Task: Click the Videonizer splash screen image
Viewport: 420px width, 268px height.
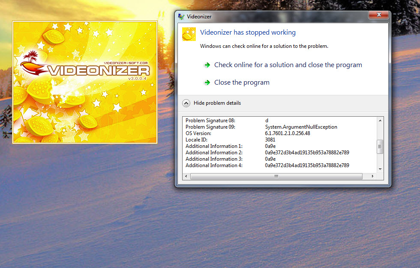Action: coord(85,82)
